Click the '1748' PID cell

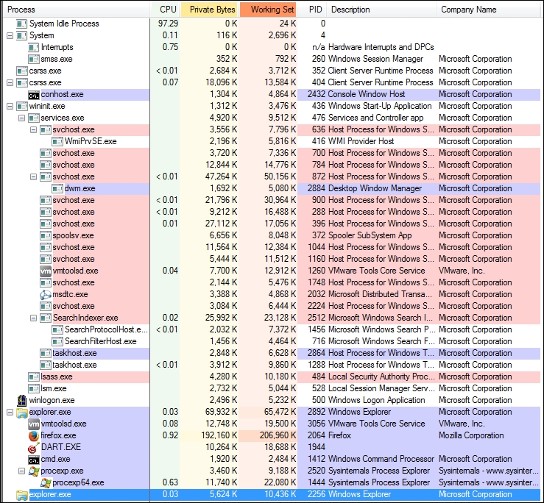click(x=316, y=282)
